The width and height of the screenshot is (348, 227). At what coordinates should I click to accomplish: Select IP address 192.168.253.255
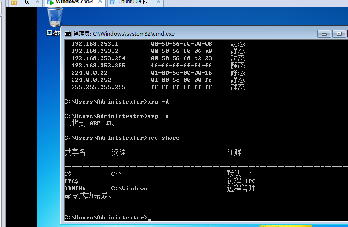[98, 66]
